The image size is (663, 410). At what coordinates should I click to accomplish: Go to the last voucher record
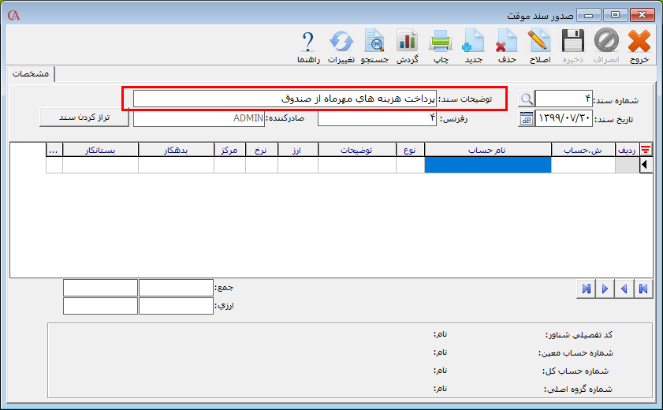(586, 289)
